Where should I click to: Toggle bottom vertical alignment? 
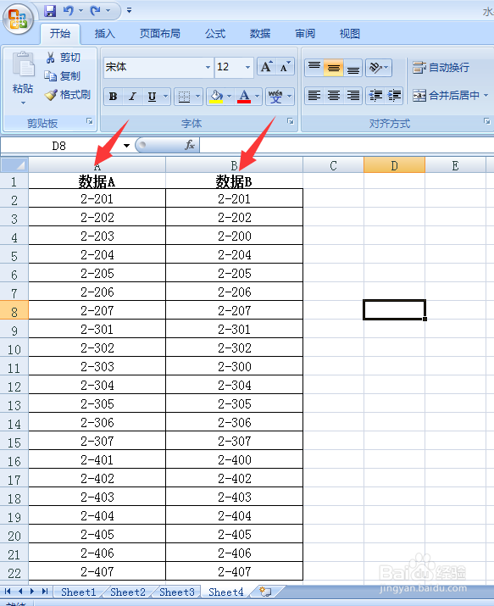(x=352, y=68)
